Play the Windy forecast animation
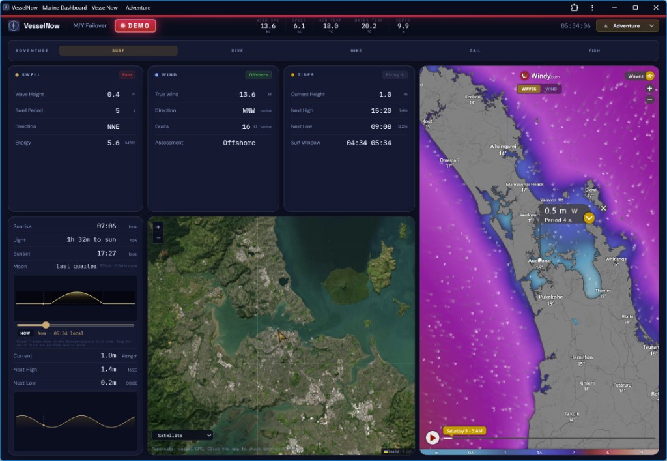Image resolution: width=667 pixels, height=461 pixels. (x=433, y=437)
